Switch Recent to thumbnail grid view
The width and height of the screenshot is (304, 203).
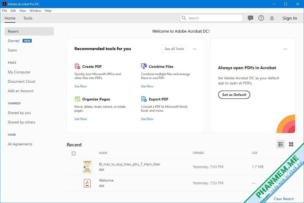click(x=291, y=144)
